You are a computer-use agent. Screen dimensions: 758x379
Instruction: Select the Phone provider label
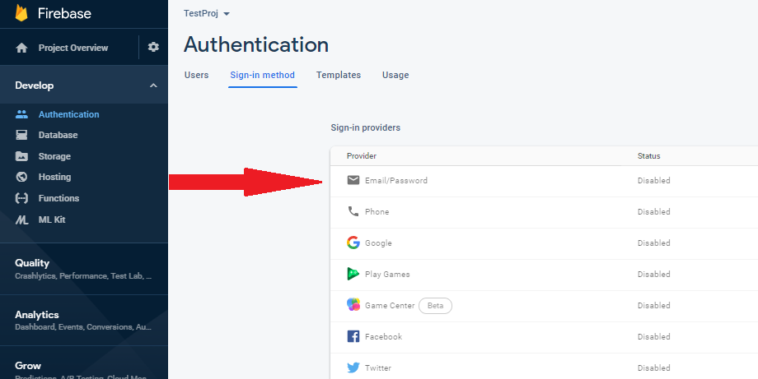tap(377, 211)
